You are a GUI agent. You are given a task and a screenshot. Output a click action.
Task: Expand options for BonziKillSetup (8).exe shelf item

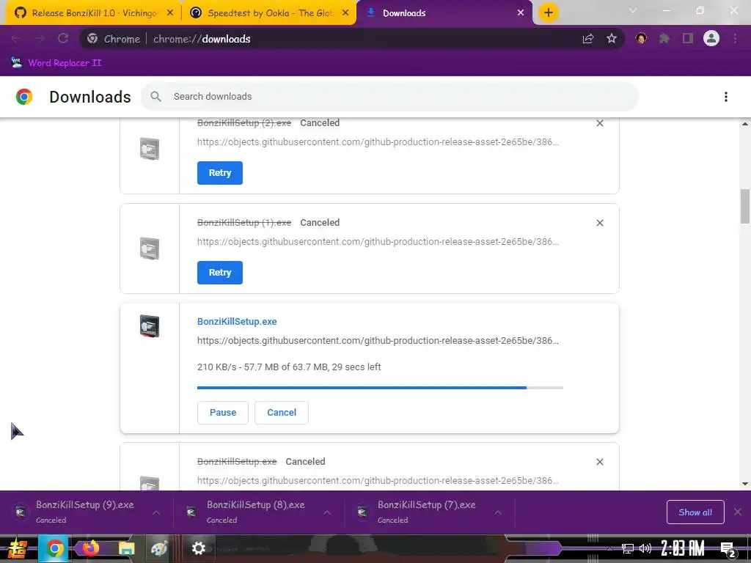pyautogui.click(x=327, y=512)
